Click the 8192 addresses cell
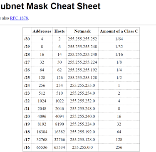 pyautogui.click(x=42, y=124)
